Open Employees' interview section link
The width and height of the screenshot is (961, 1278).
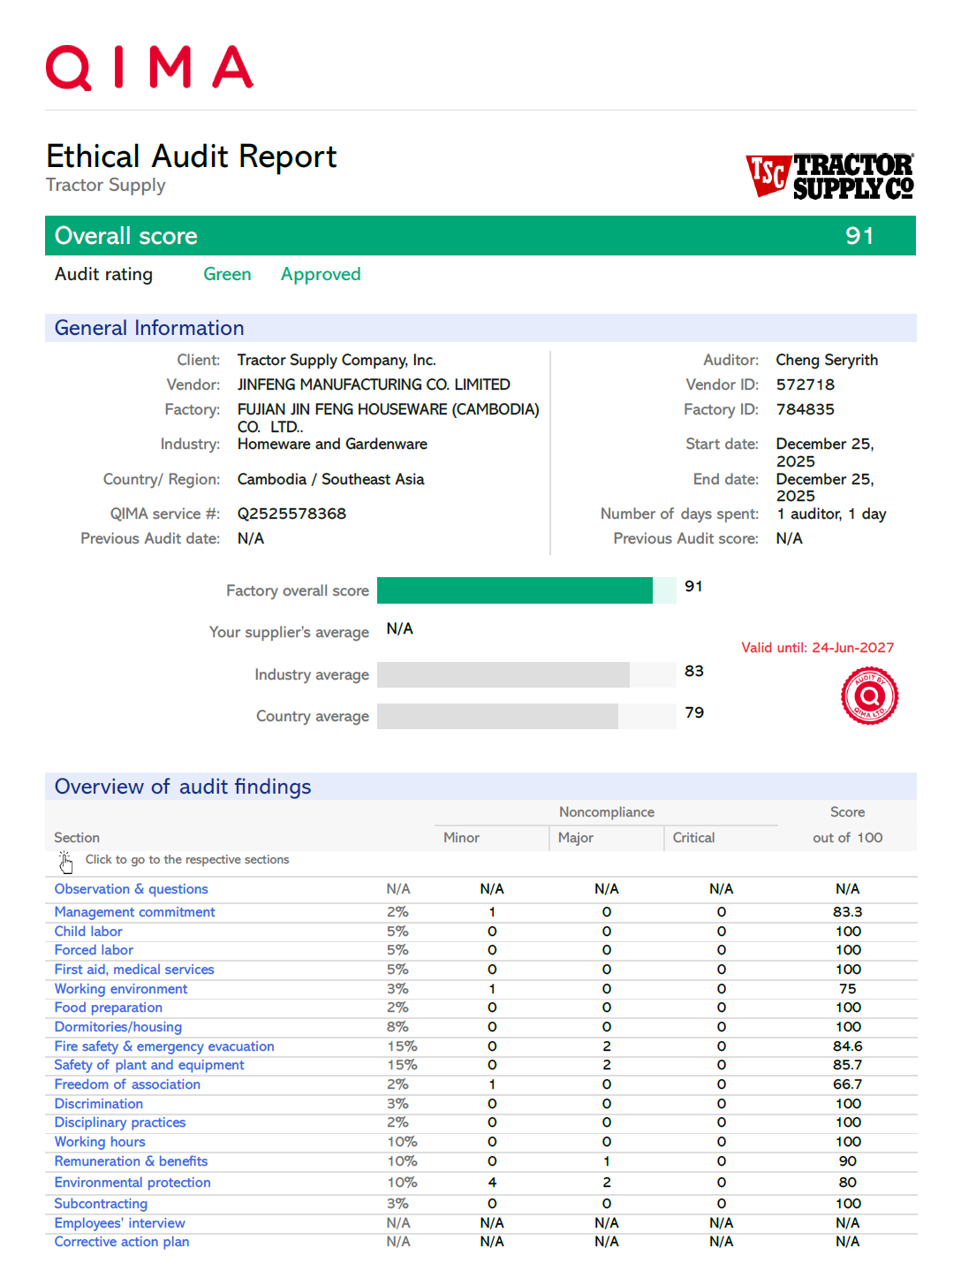[x=120, y=1223]
